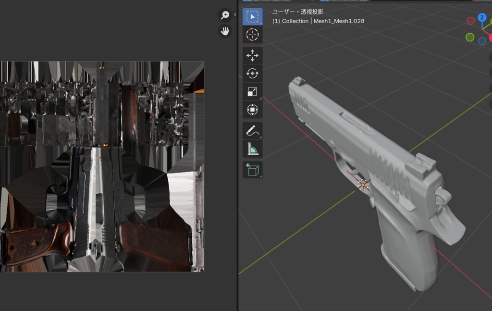Click the Add Cube tool

tap(252, 170)
